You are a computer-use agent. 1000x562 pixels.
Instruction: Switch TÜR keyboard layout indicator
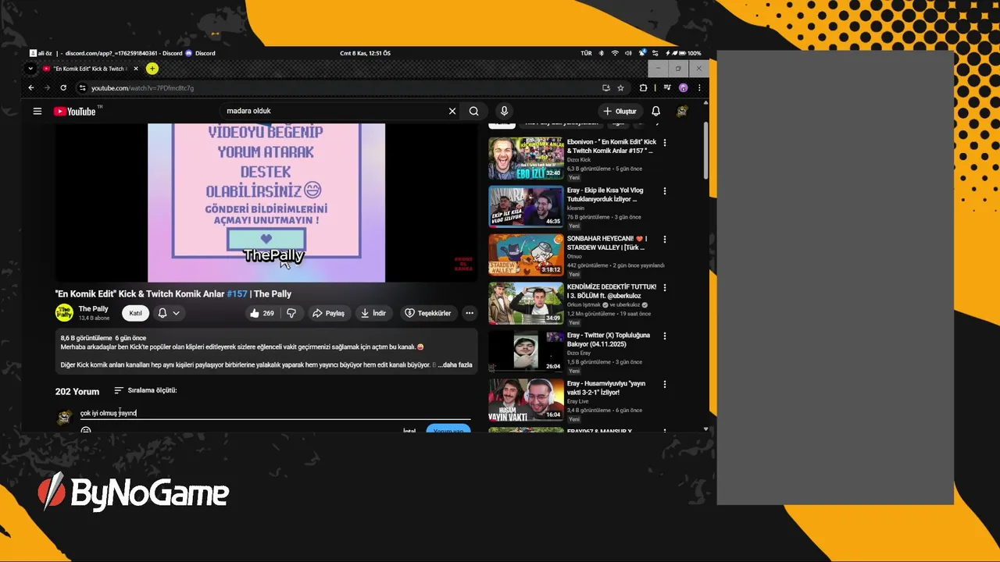coord(586,53)
